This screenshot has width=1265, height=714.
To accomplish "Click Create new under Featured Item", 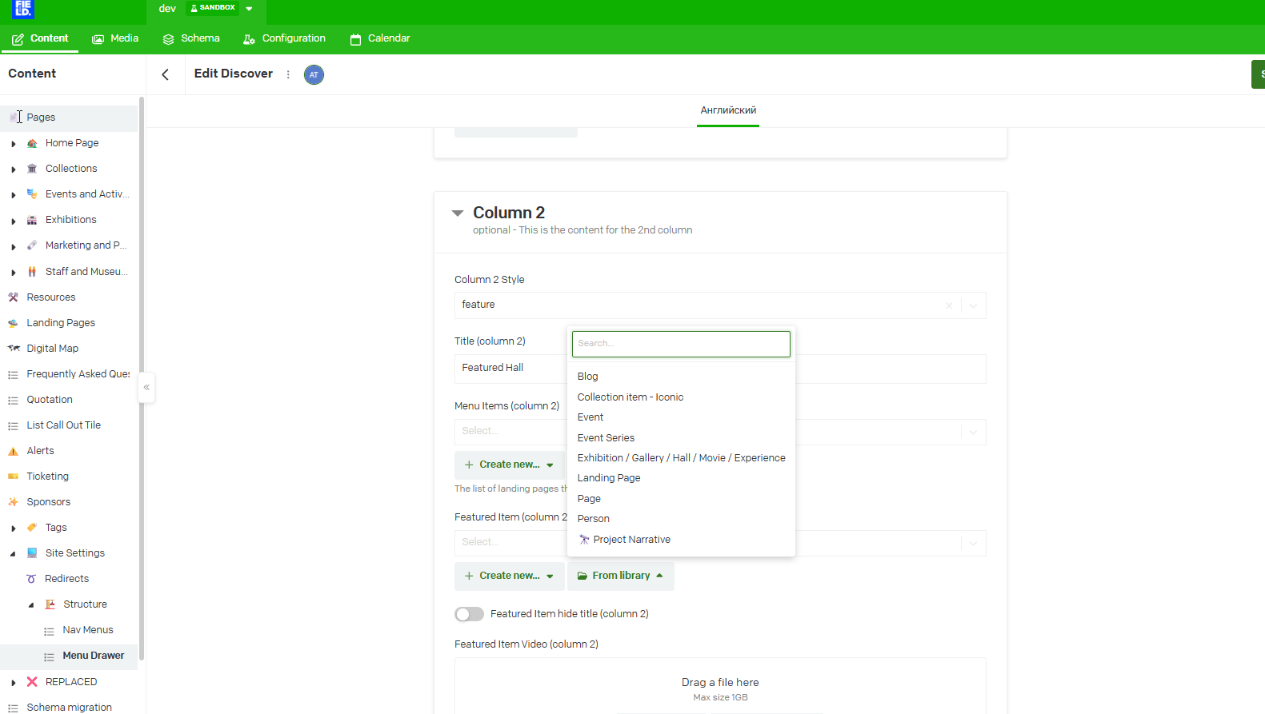I will pos(510,576).
